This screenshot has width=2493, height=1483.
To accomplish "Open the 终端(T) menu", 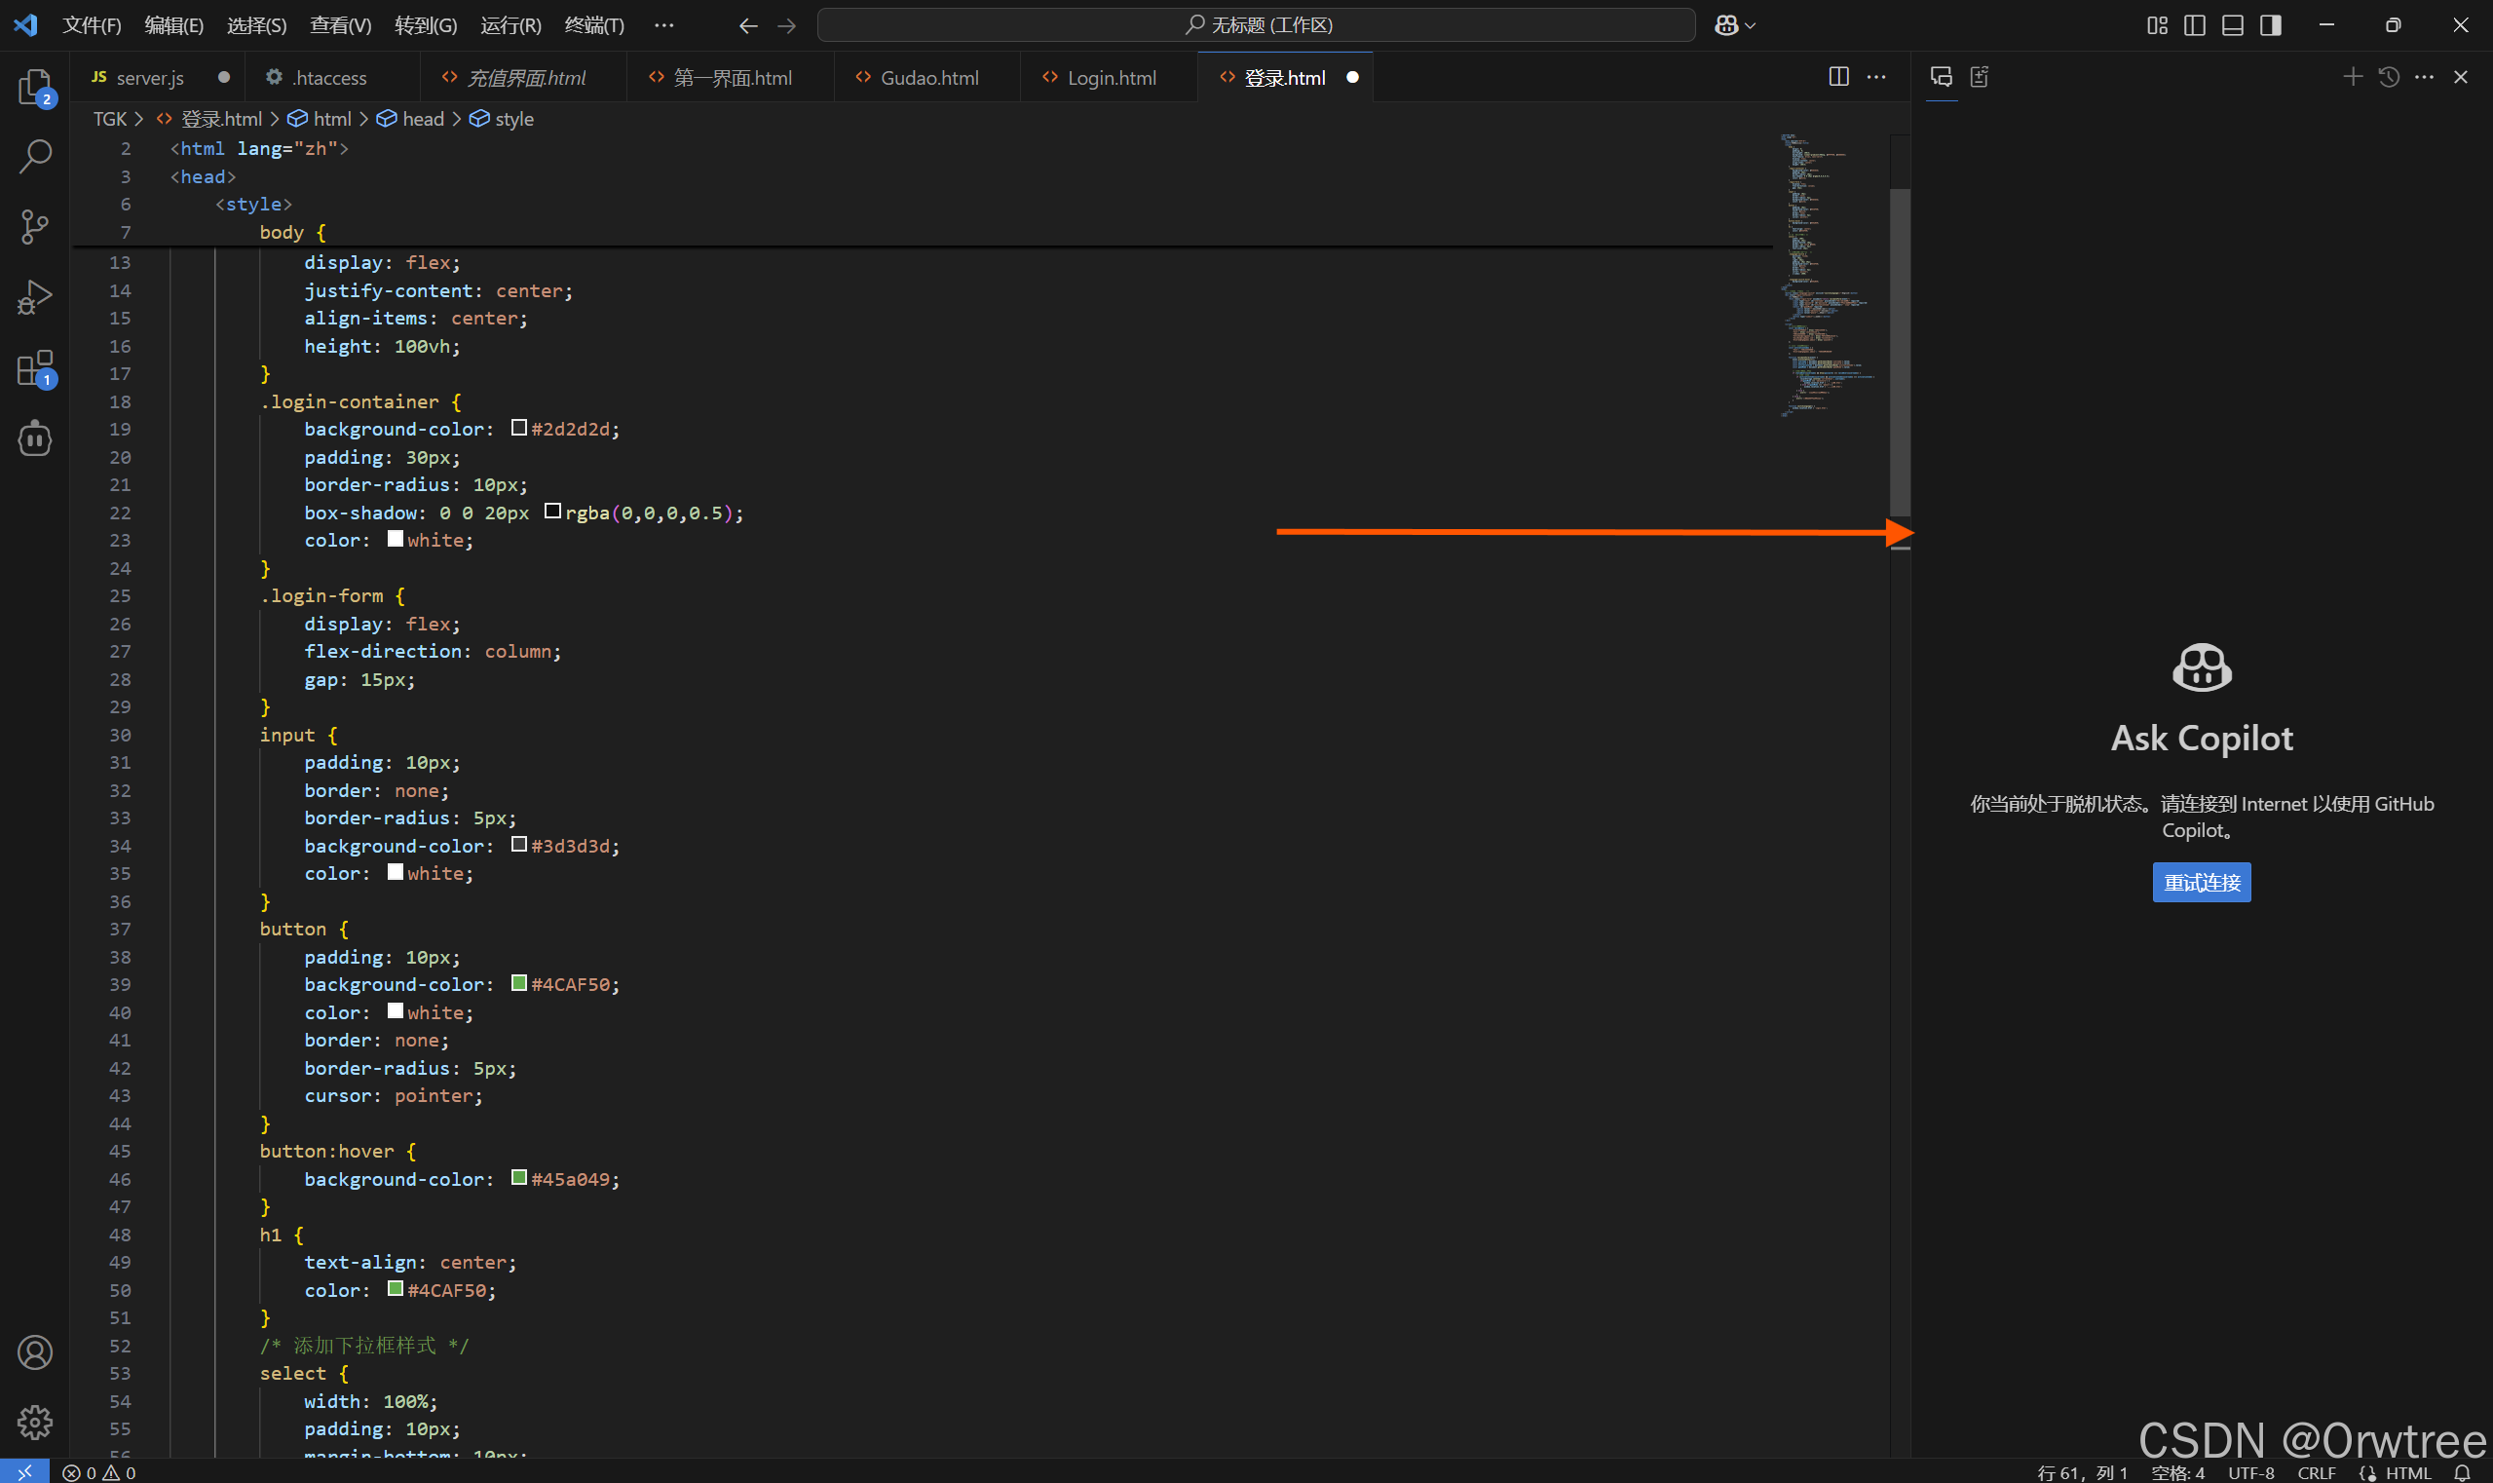I will coord(593,25).
